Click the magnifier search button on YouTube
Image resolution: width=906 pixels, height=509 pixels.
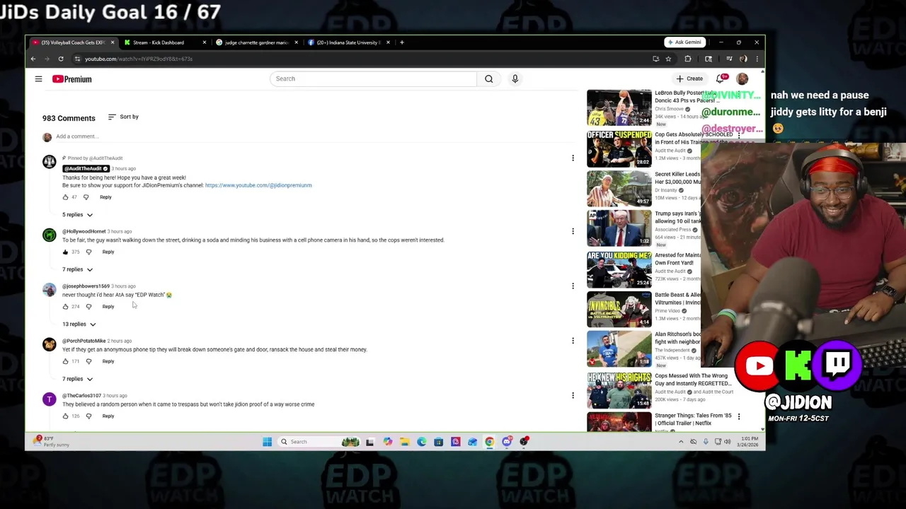point(488,78)
